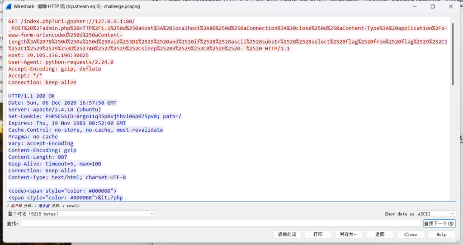This screenshot has height=245, width=463.
Task: Click the Content-Type text/html response header
Action: point(67,177)
